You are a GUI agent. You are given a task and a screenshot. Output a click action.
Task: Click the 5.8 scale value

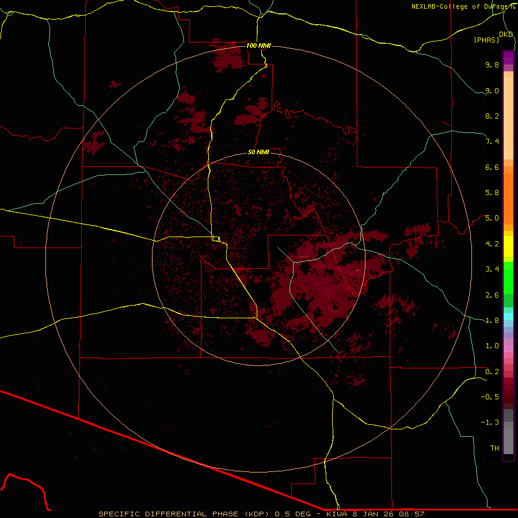[492, 193]
